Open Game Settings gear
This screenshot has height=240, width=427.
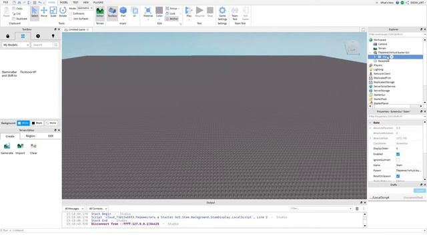222,13
